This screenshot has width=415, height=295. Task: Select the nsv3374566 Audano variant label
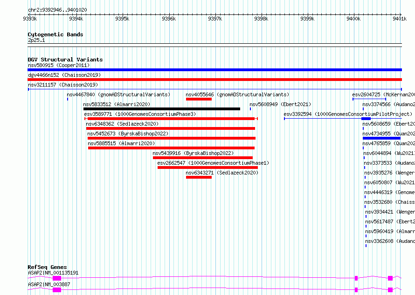388,104
